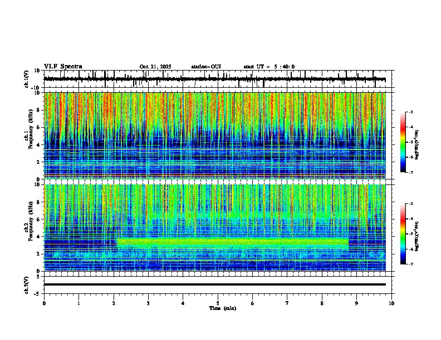The height and width of the screenshot is (340, 441).
Task: Click the ch.3(V) flat trace line
Action: click(x=215, y=284)
